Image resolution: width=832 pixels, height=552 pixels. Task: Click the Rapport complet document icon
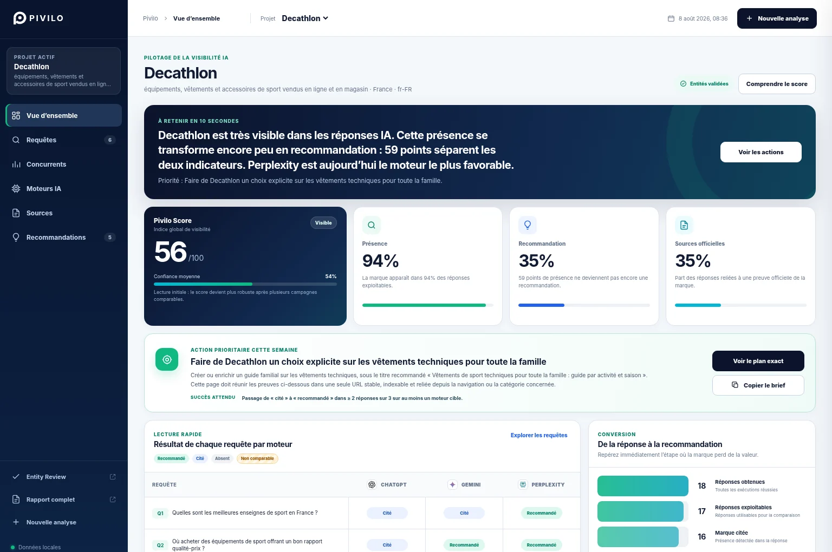click(16, 500)
